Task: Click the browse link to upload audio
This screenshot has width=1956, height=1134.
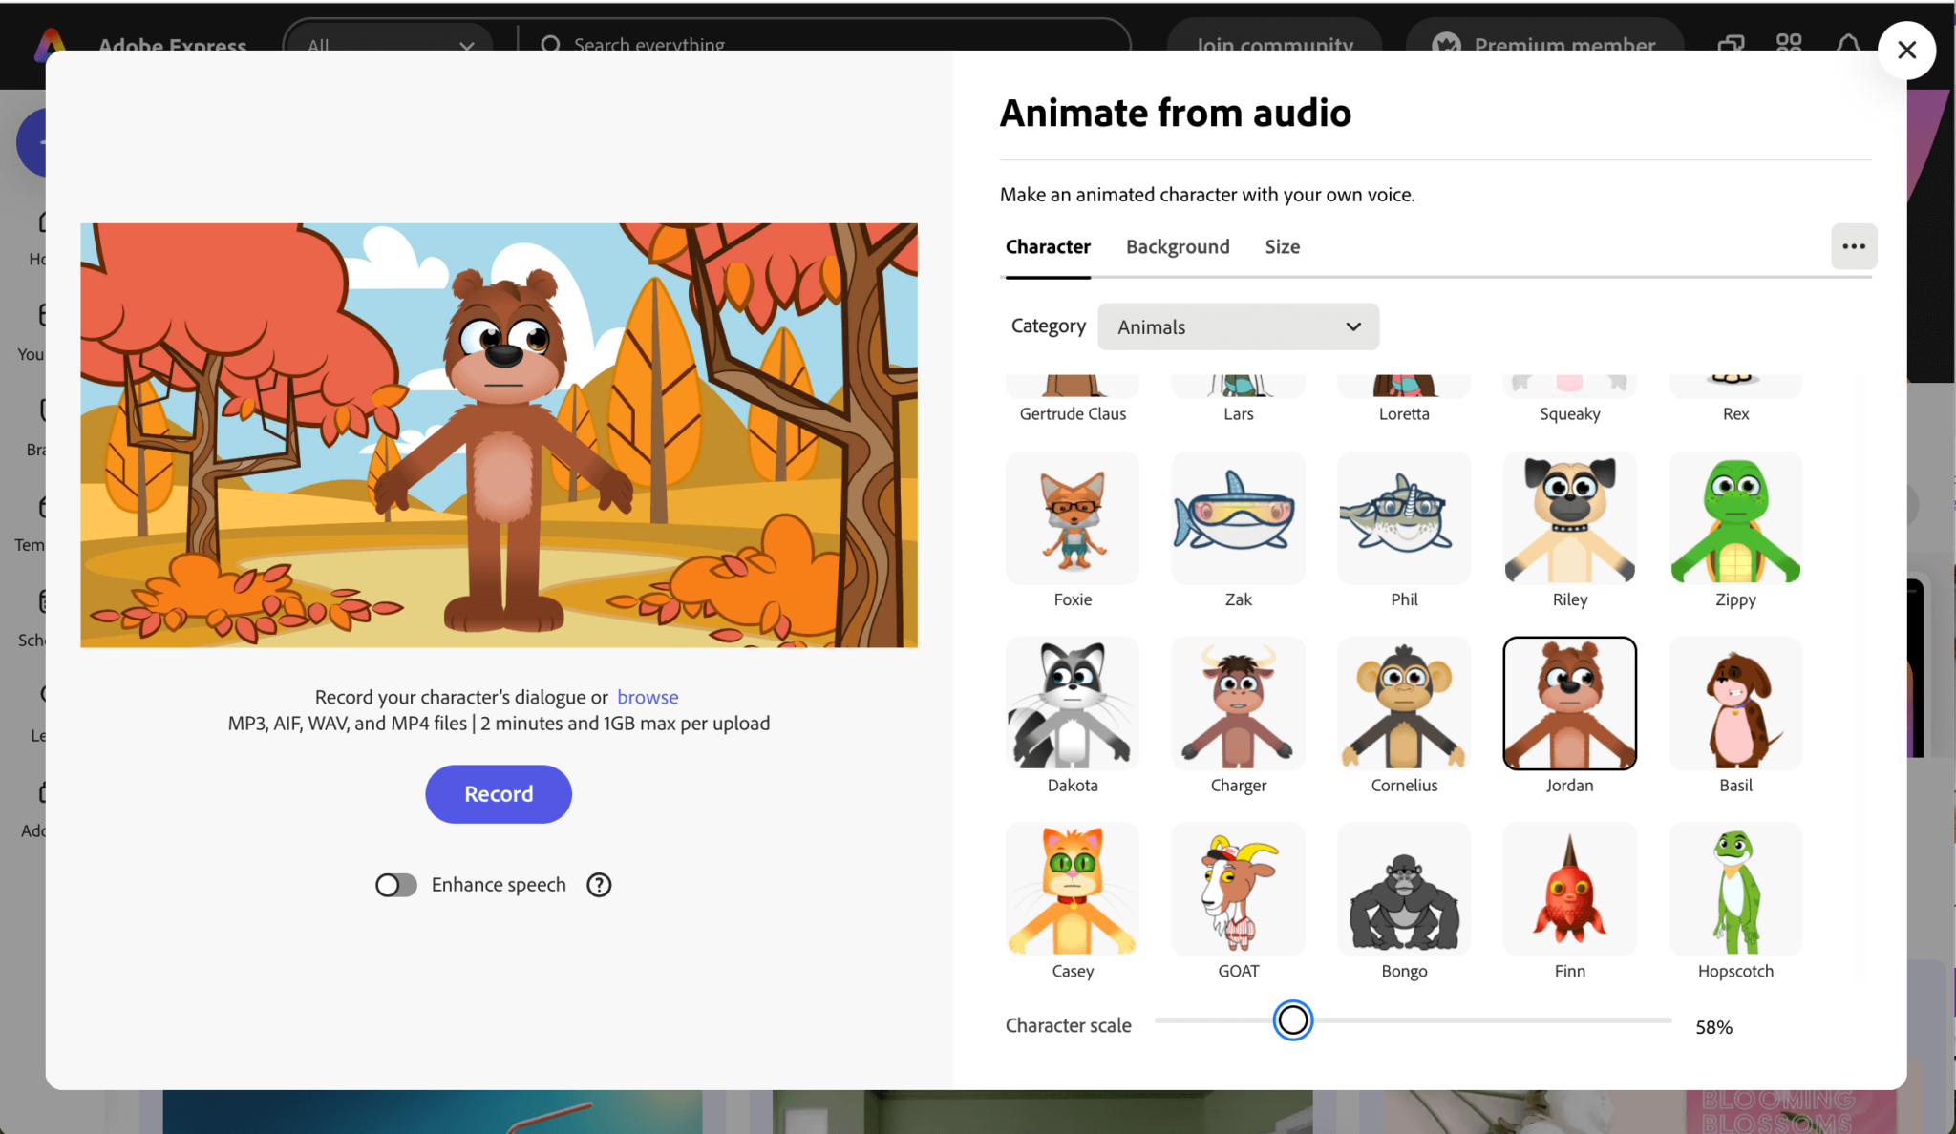Action: (648, 697)
